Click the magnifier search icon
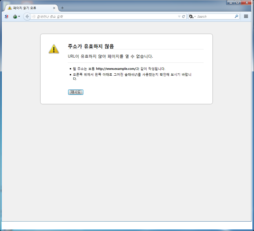The width and height of the screenshot is (254, 231). point(236,16)
